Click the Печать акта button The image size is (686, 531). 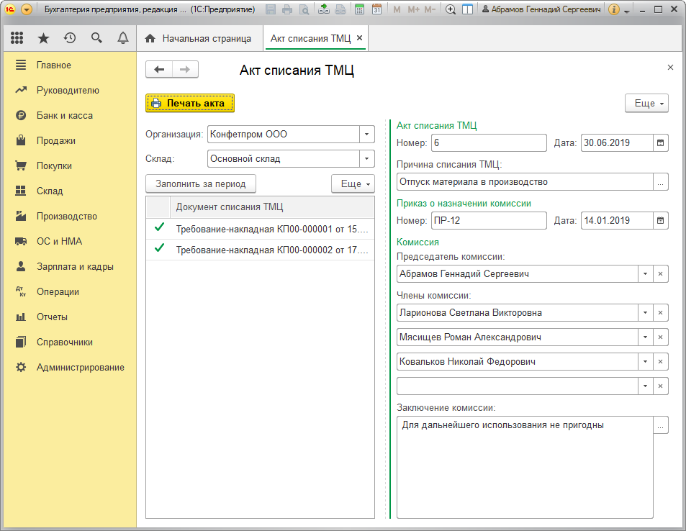point(190,103)
